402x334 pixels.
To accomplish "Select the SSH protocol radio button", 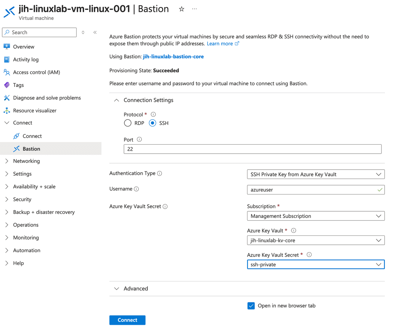I will (152, 123).
